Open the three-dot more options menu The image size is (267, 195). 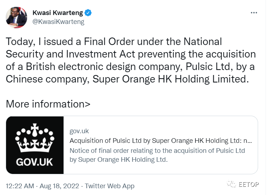coord(254,13)
